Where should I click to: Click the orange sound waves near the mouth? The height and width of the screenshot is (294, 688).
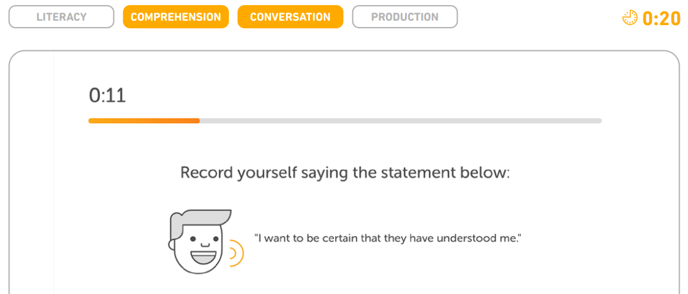[x=236, y=253]
